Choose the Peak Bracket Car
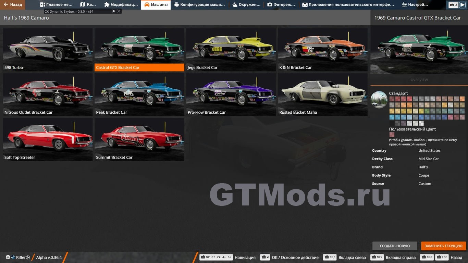The height and width of the screenshot is (263, 468). 139,95
